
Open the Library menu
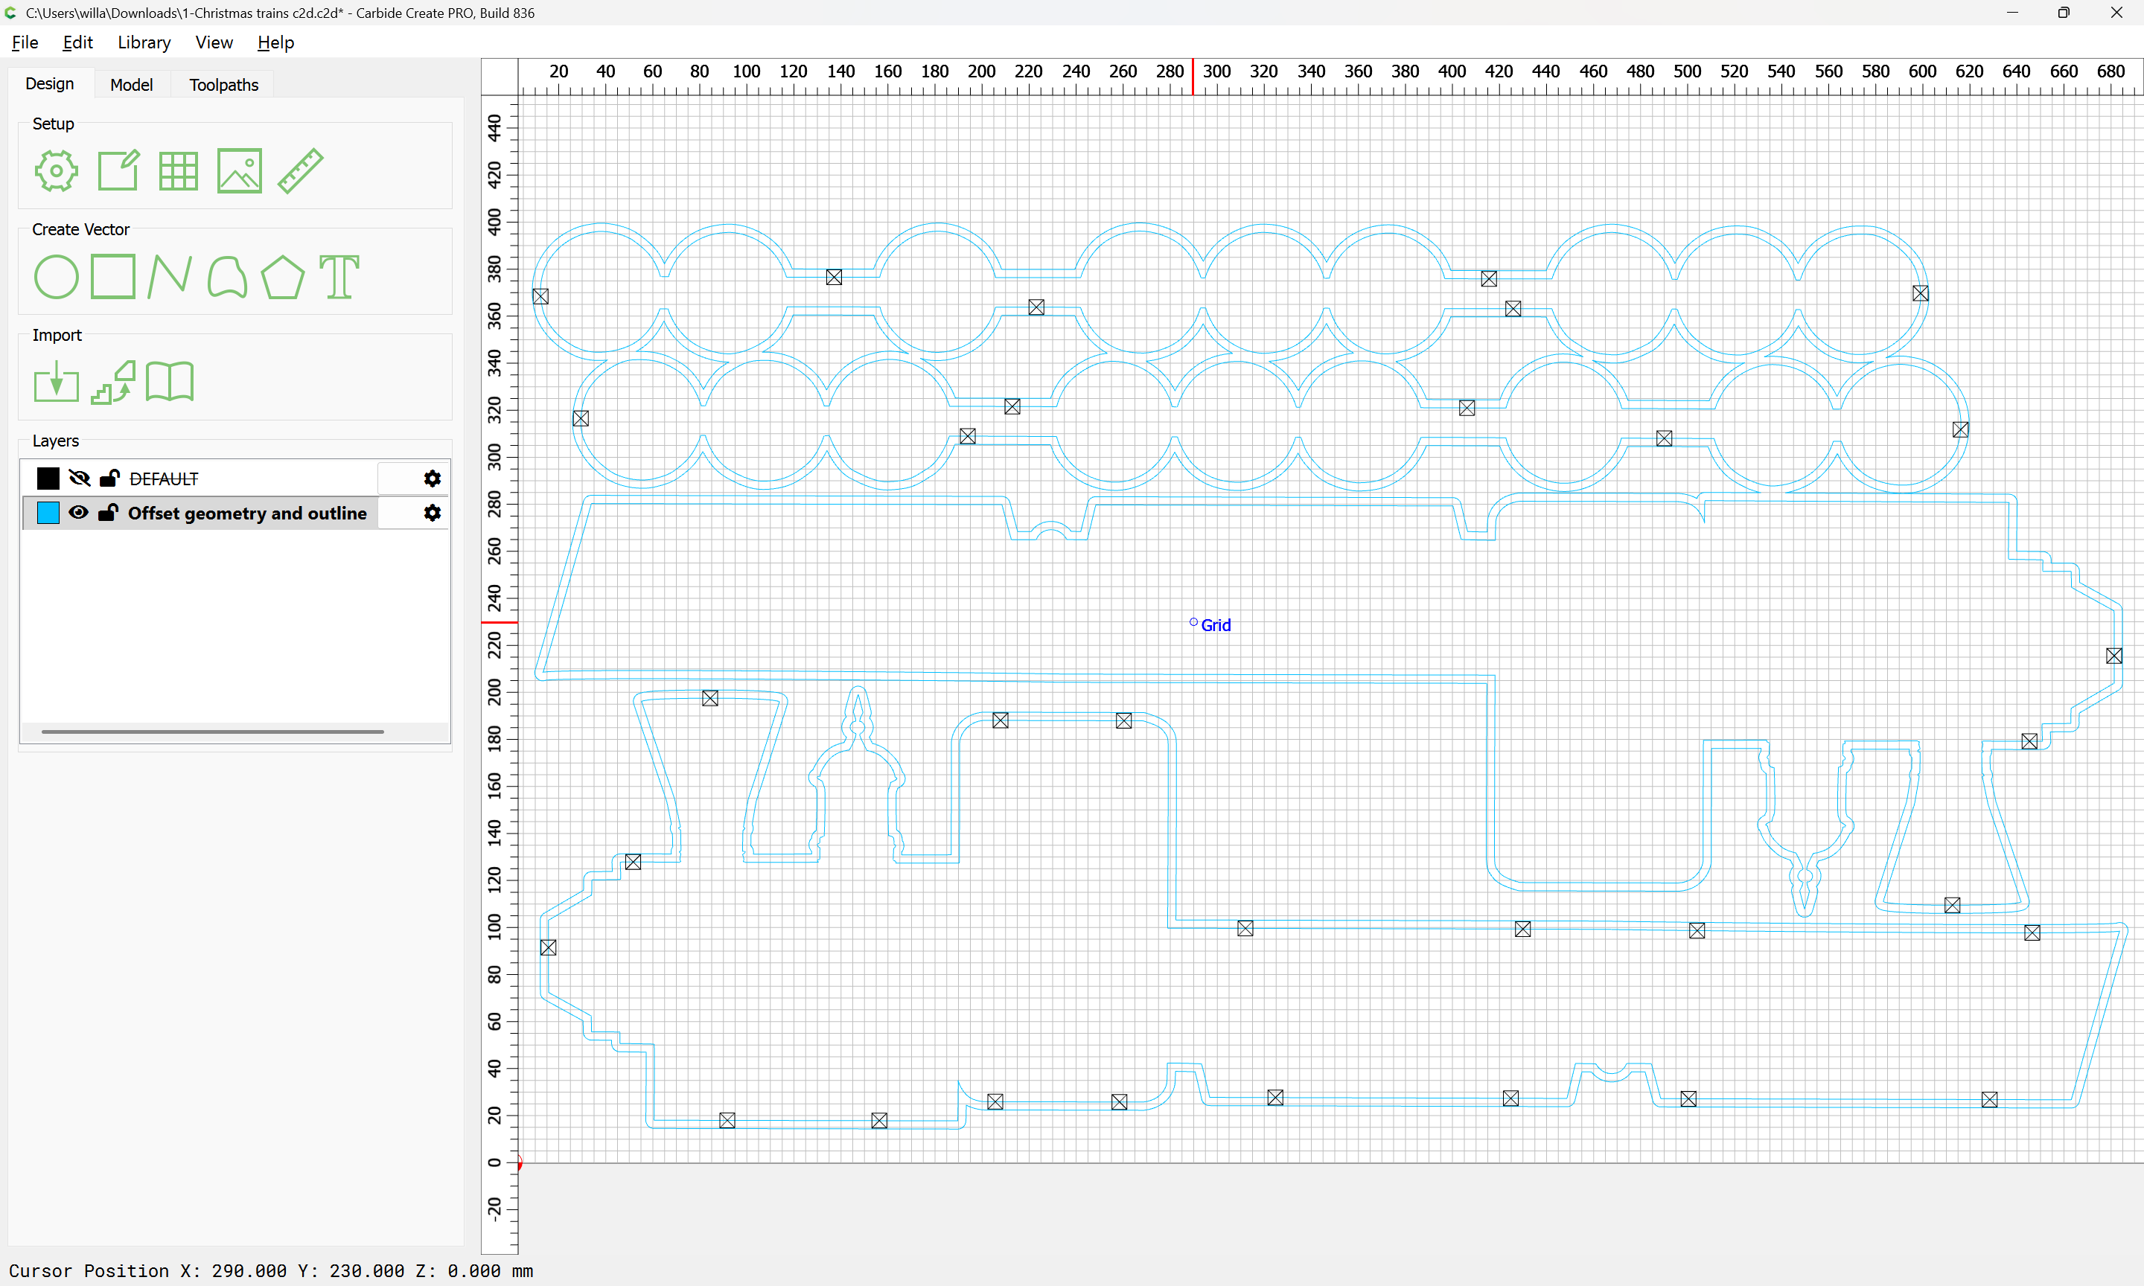(144, 42)
